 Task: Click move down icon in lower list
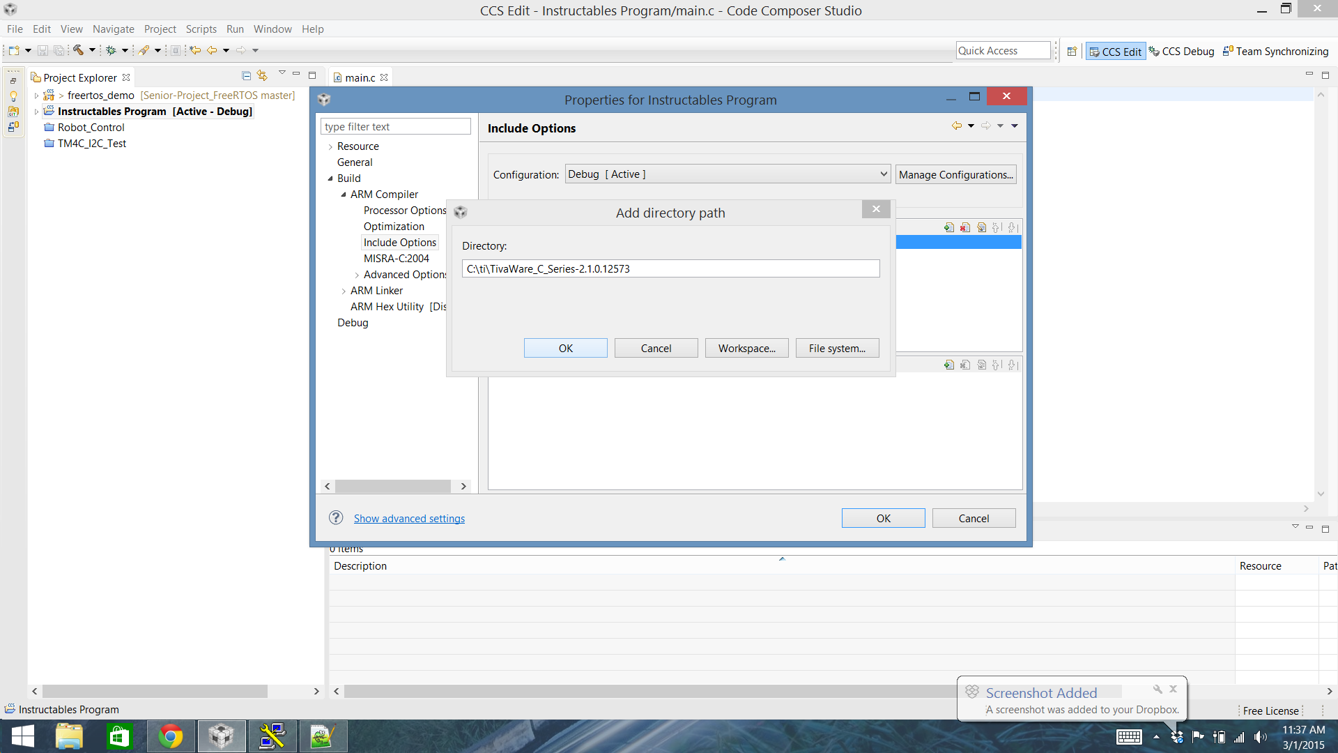[x=1013, y=365]
